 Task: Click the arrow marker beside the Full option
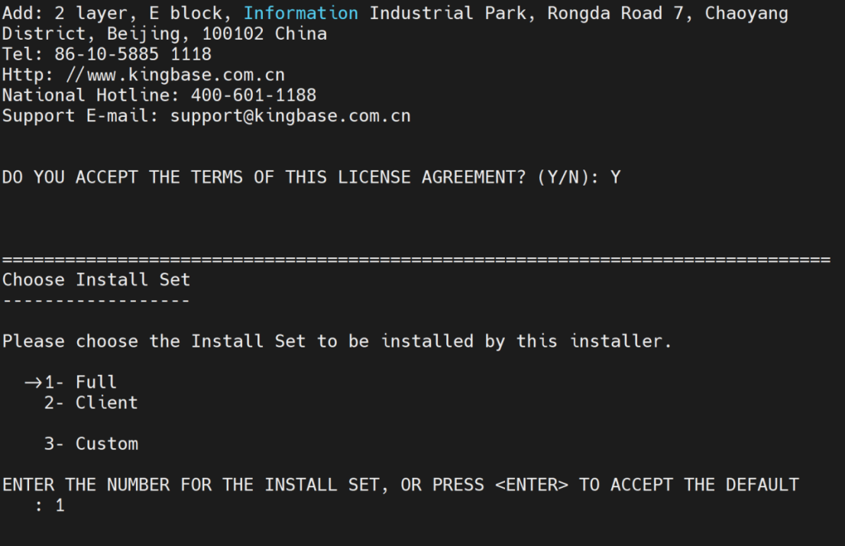click(33, 382)
